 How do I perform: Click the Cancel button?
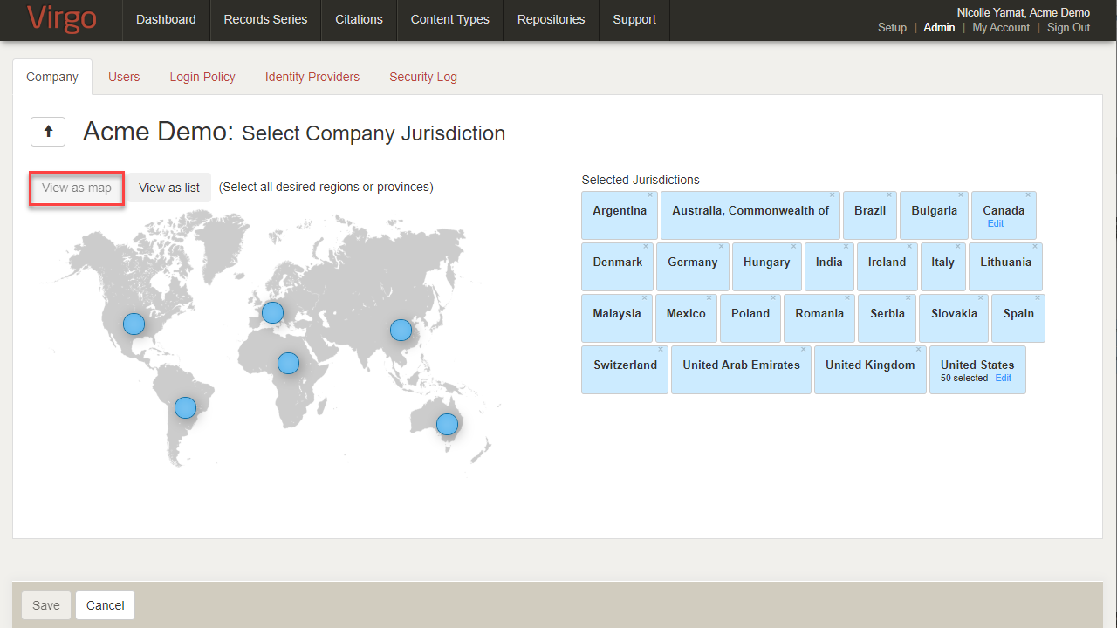105,605
